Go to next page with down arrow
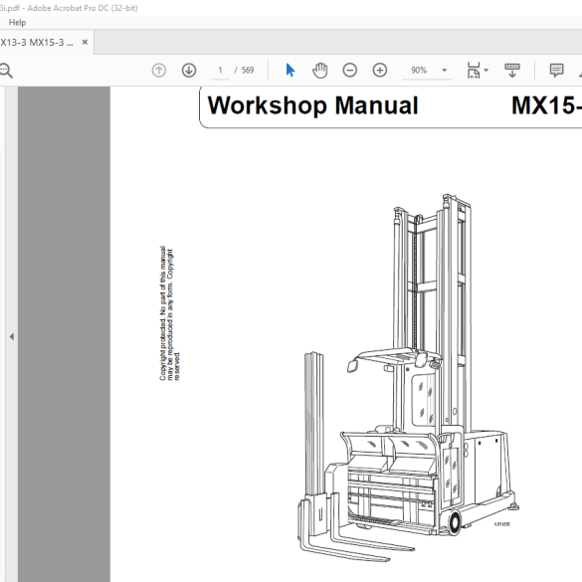The height and width of the screenshot is (582, 582). coord(189,71)
